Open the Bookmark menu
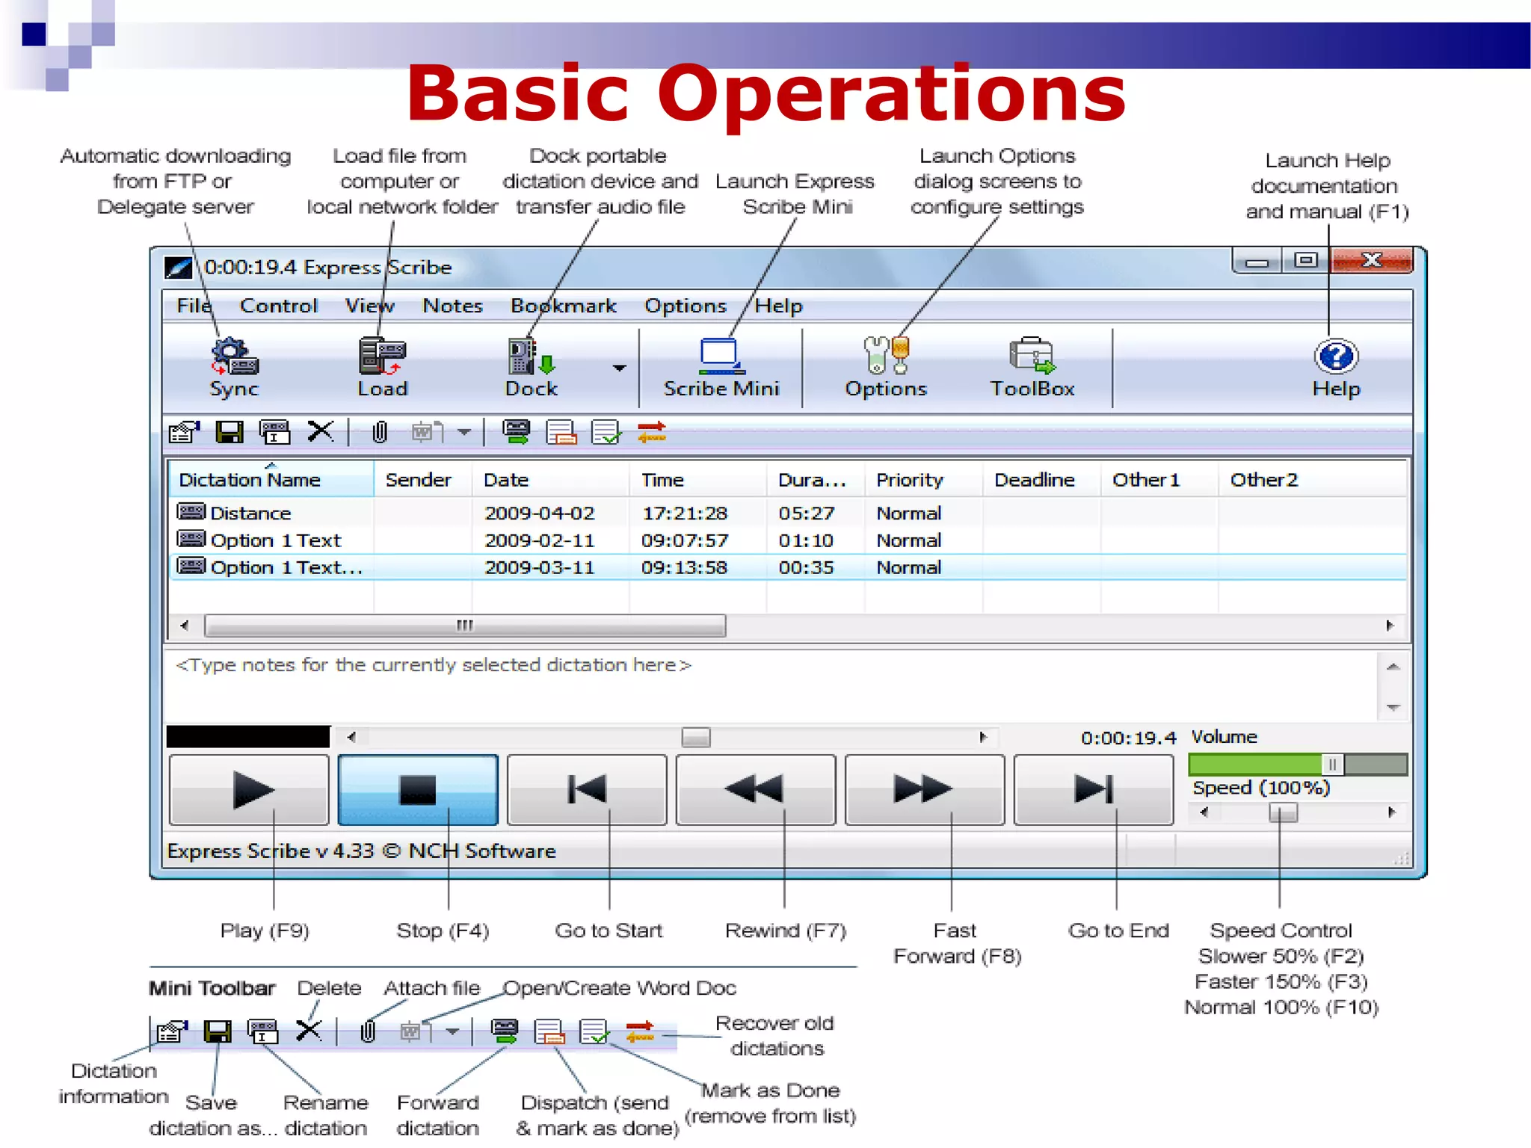The height and width of the screenshot is (1148, 1531). pyautogui.click(x=564, y=306)
